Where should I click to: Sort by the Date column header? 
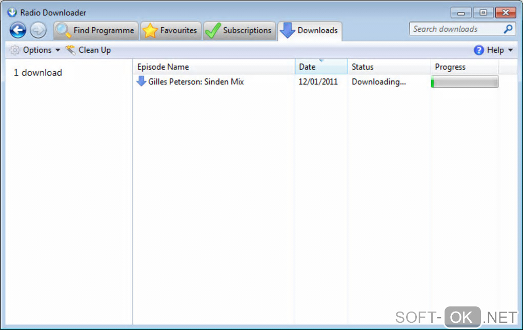click(321, 67)
